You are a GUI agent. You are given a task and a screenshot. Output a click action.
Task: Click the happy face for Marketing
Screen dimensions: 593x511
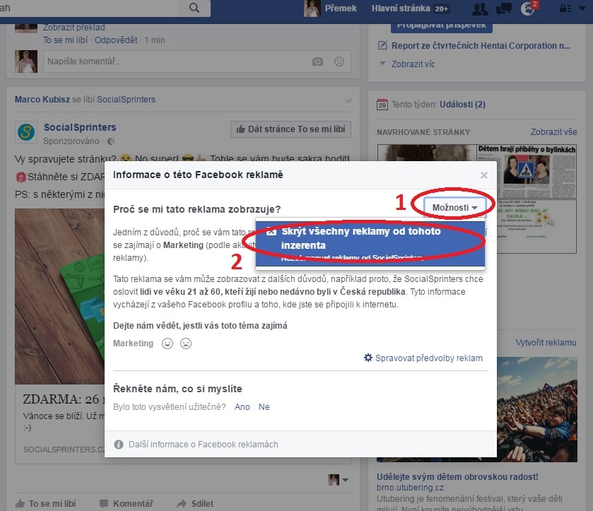point(168,343)
